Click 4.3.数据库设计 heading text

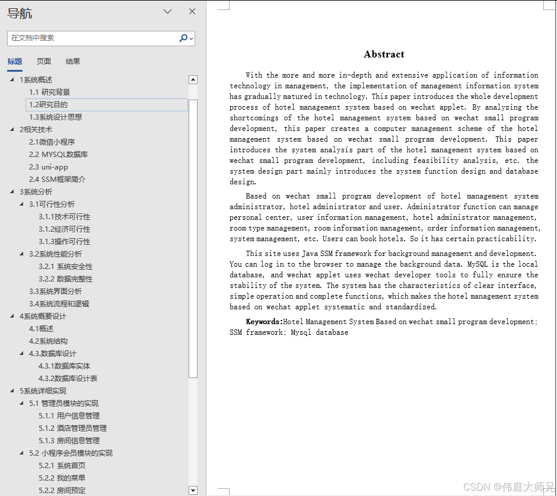click(x=53, y=353)
